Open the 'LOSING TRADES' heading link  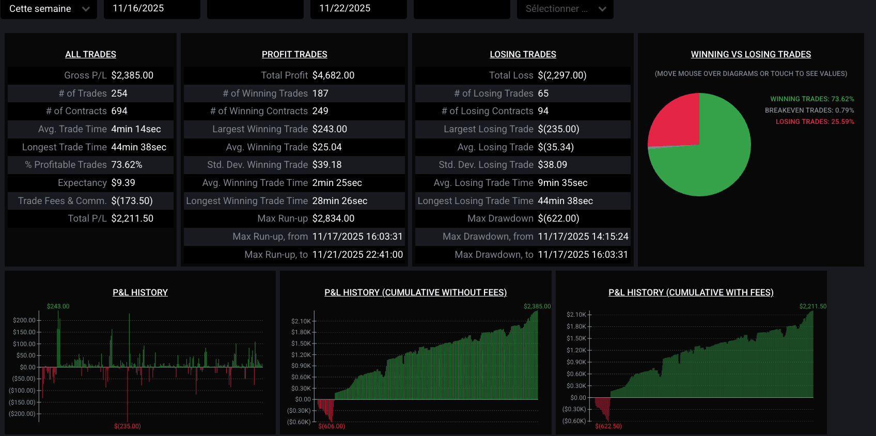point(523,54)
